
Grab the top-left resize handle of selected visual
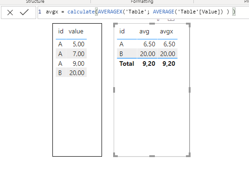[115, 25]
